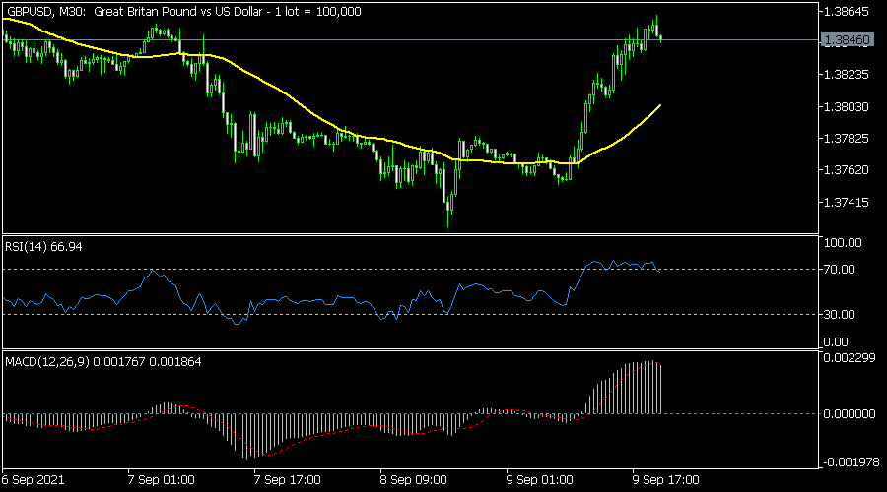This screenshot has height=492, width=887.
Task: Click the RSI 30.00 level label
Action: coord(840,315)
